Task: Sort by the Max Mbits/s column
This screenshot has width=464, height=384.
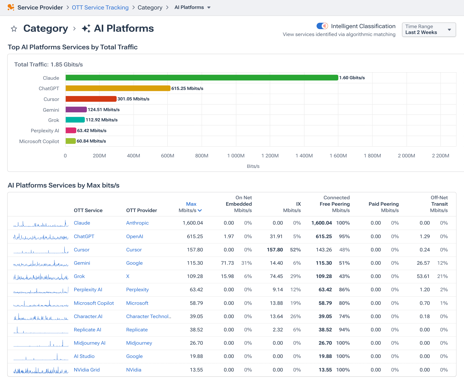Action: click(191, 207)
